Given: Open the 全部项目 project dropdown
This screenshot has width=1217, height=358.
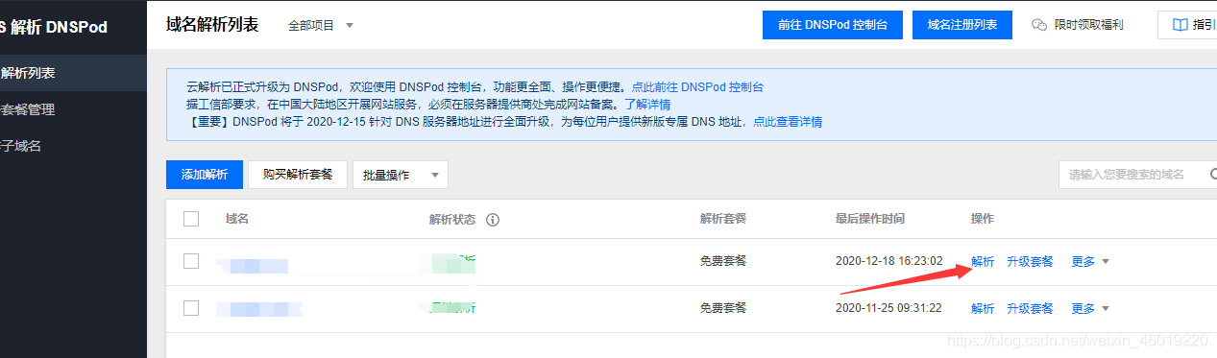Looking at the screenshot, I should click(321, 26).
